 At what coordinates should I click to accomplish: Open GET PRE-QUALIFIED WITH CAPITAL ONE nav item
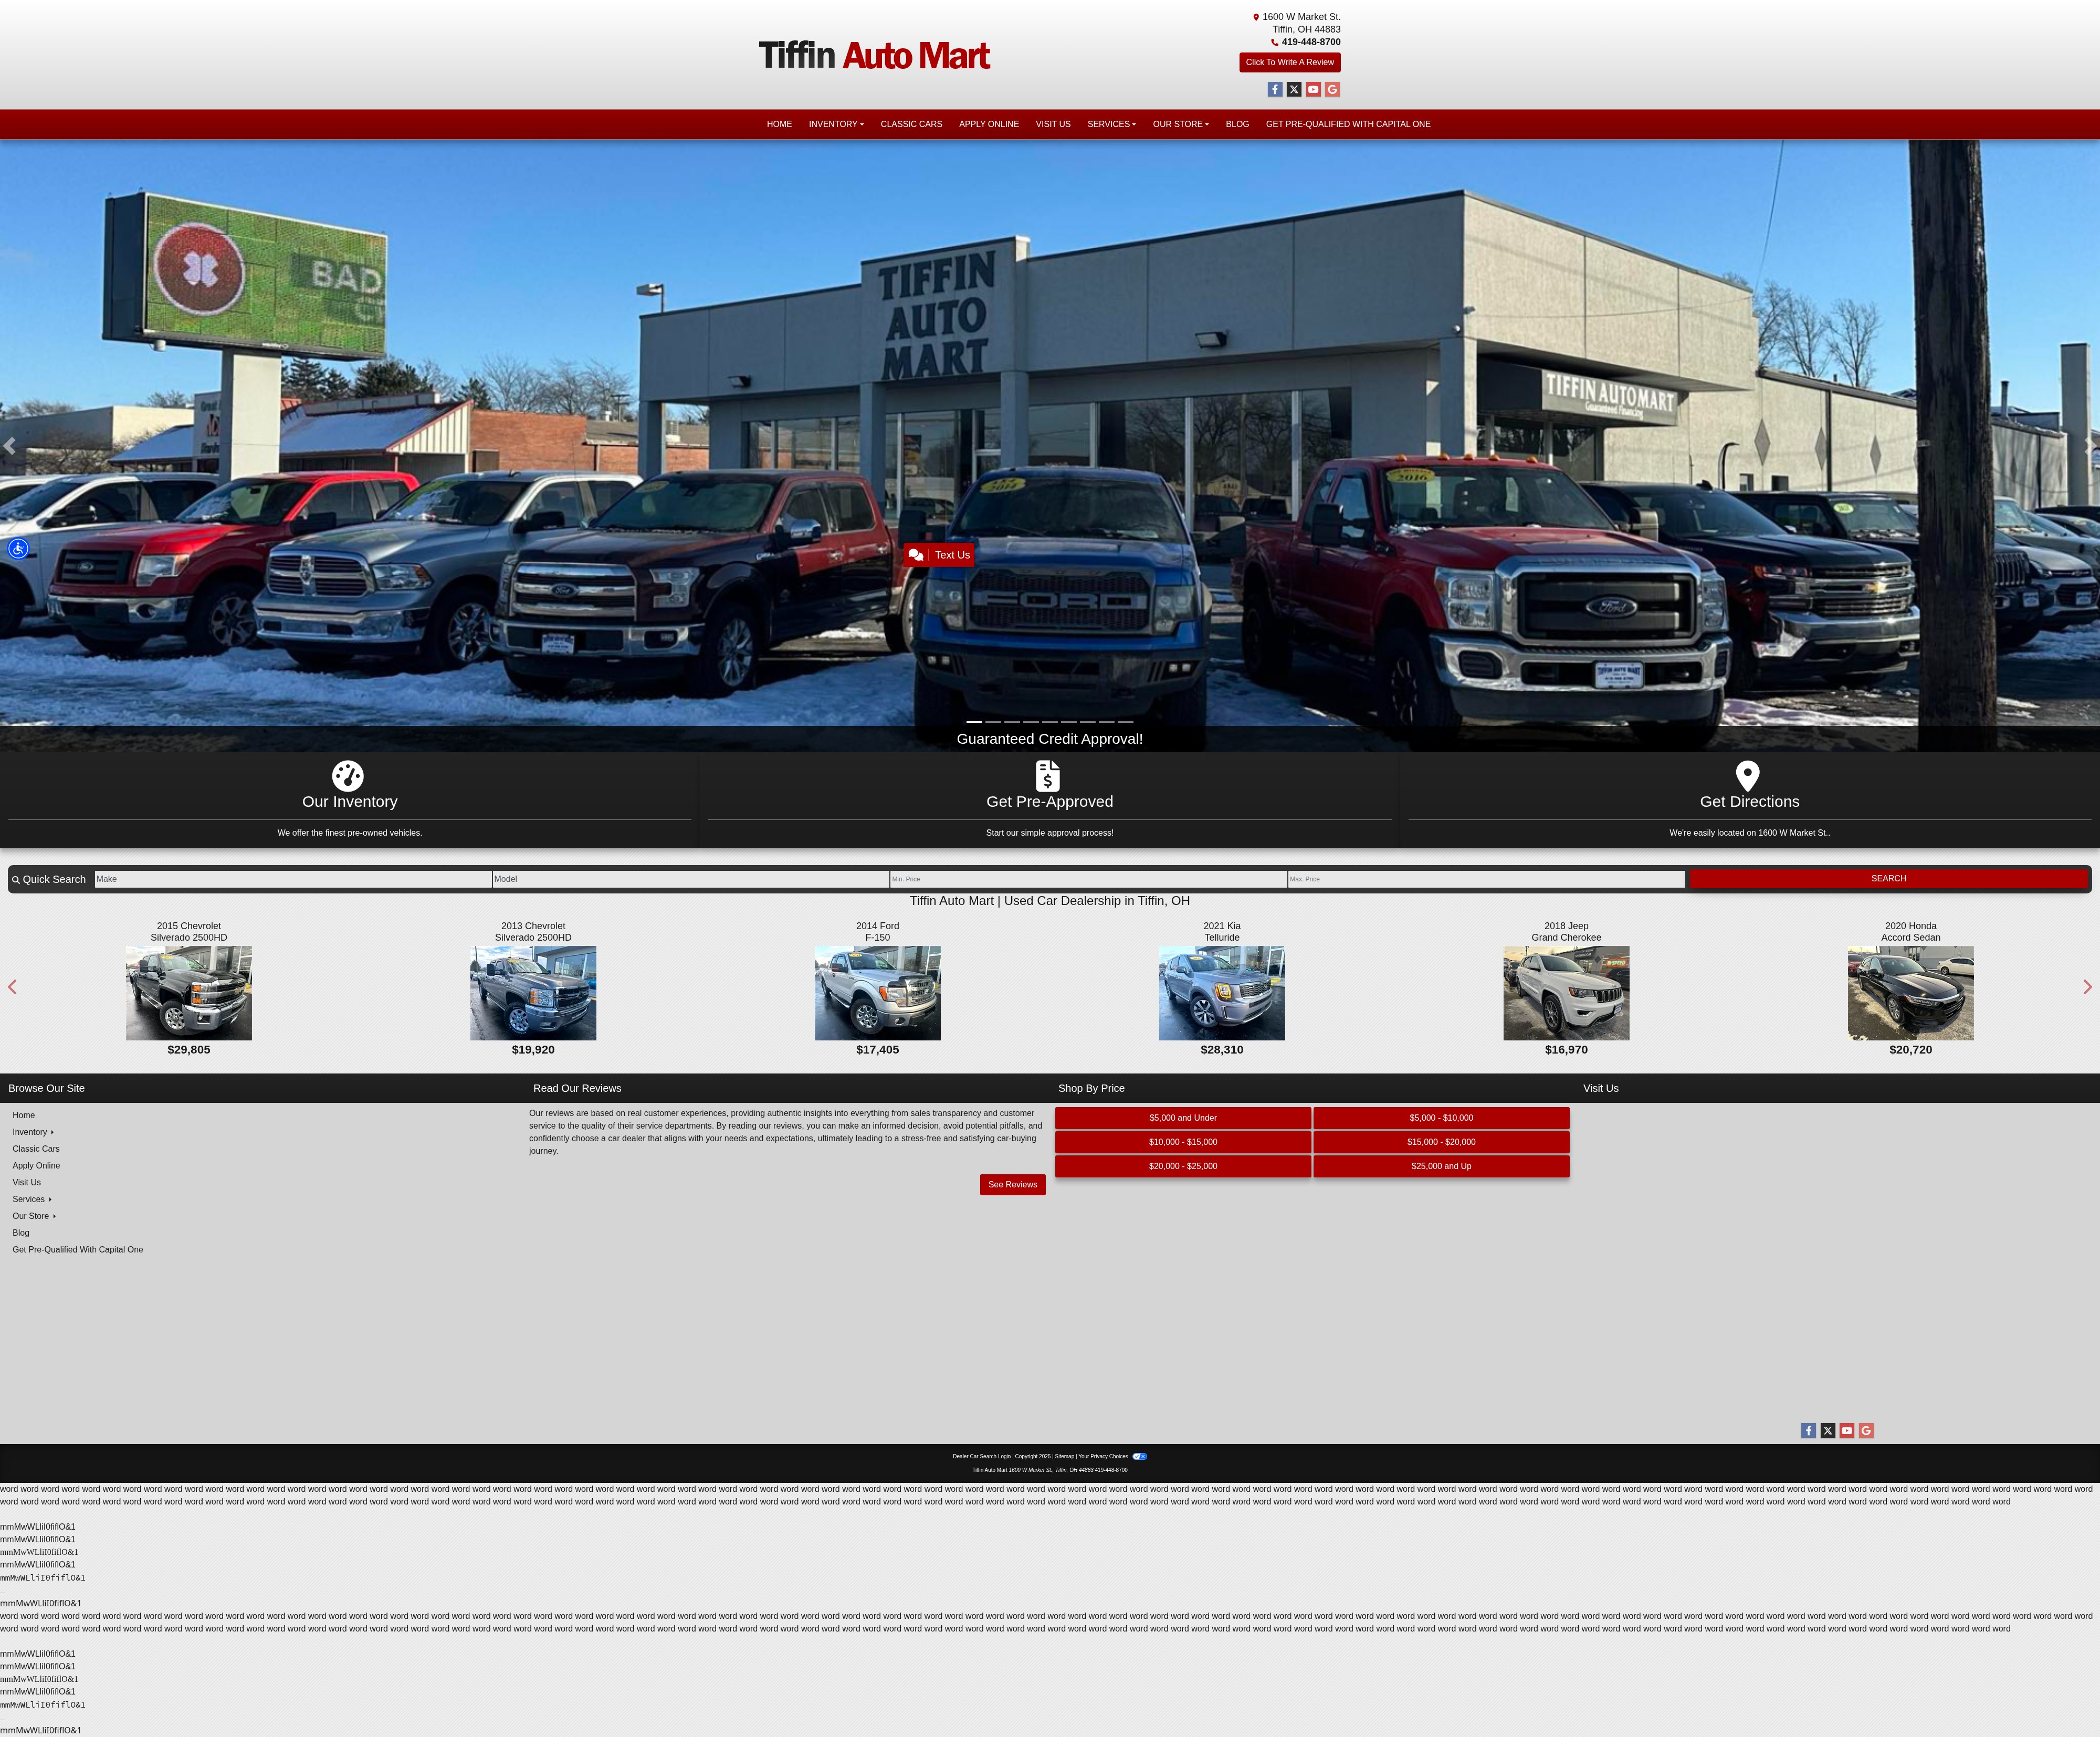1348,124
